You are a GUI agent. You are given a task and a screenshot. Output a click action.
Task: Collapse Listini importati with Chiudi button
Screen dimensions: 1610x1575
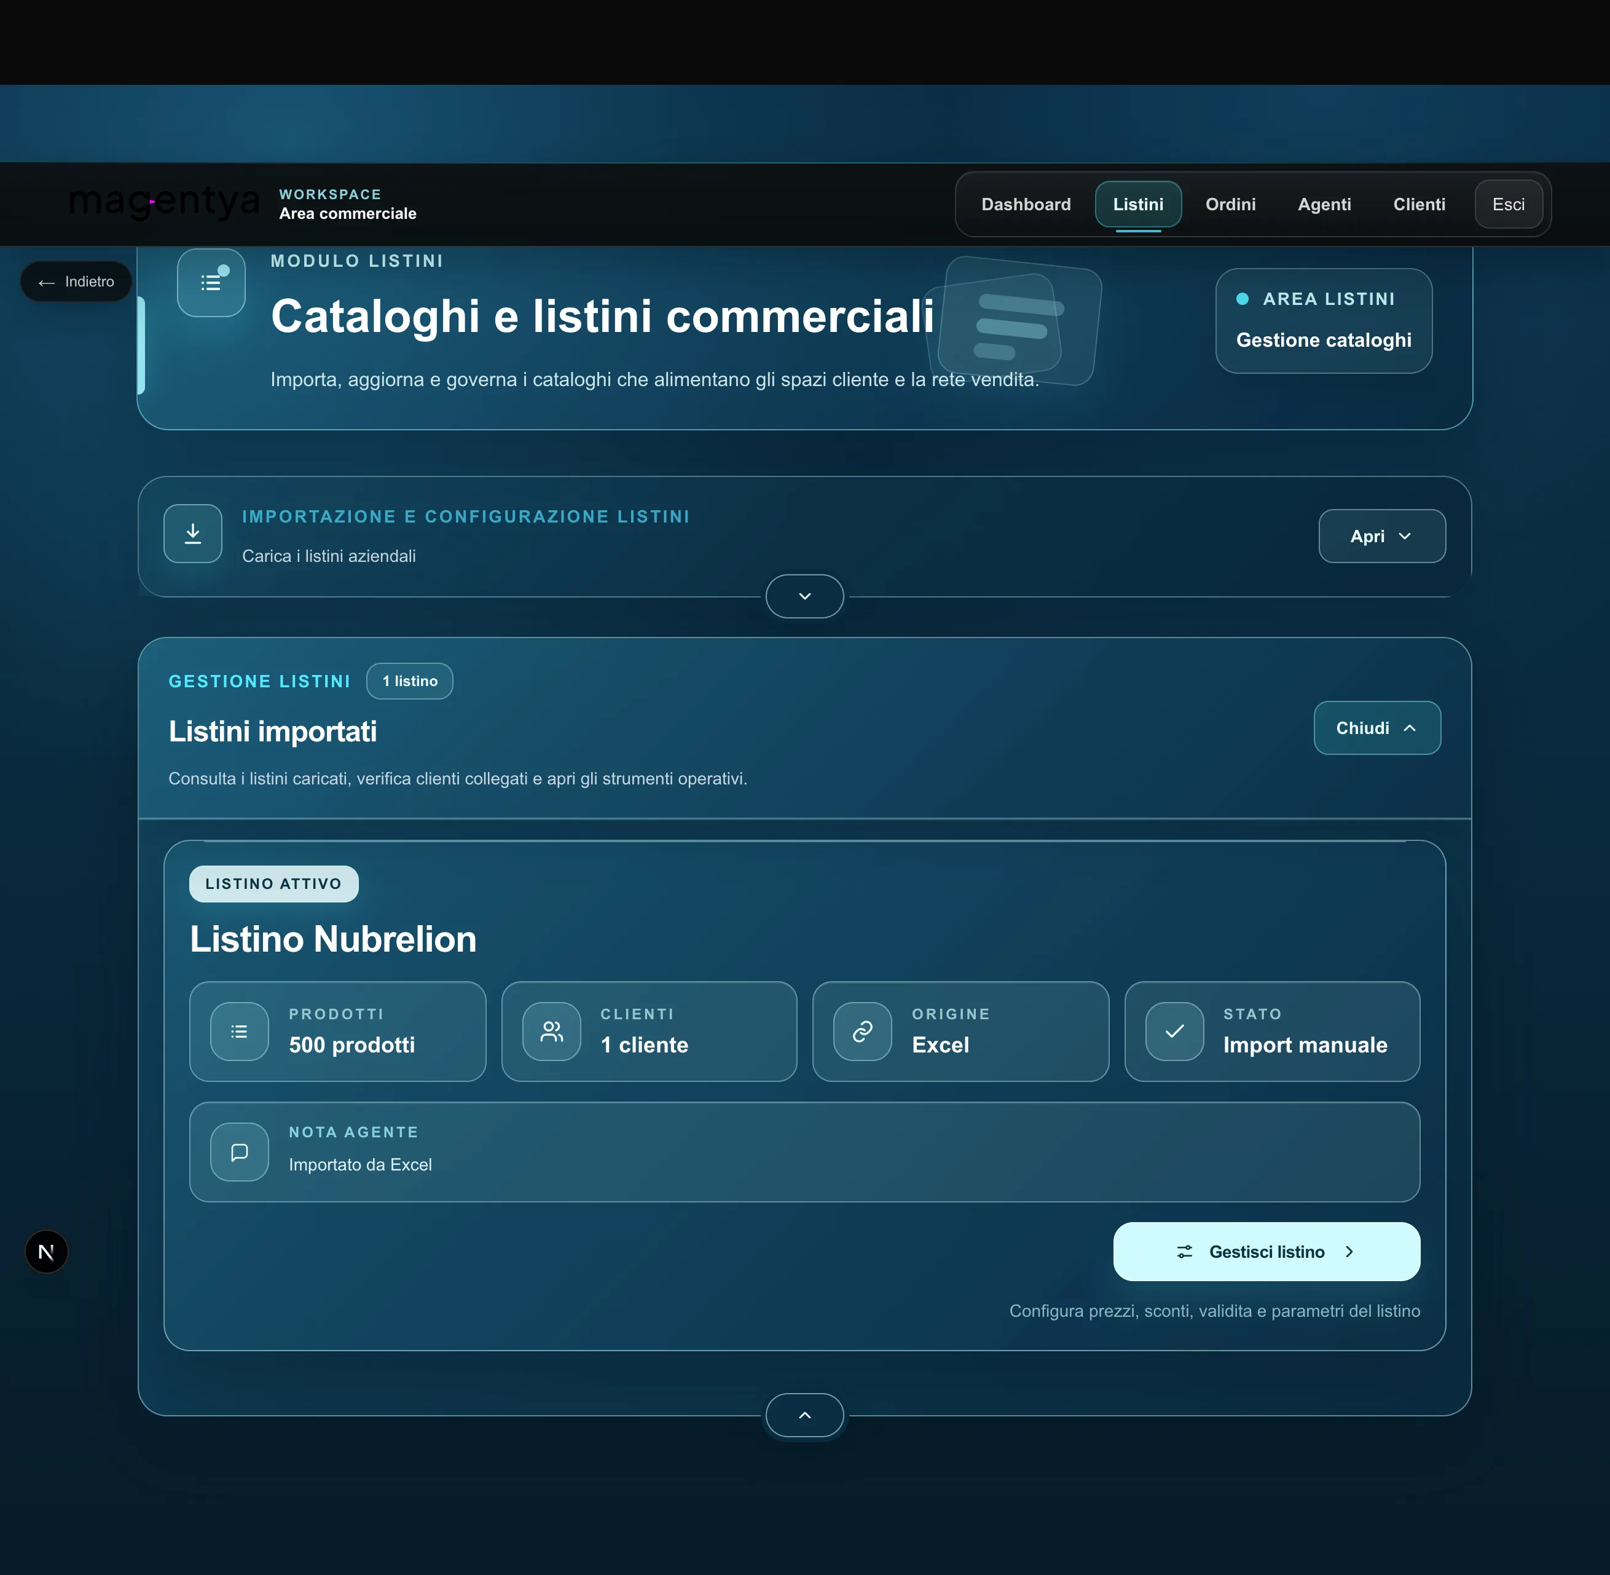coord(1377,728)
